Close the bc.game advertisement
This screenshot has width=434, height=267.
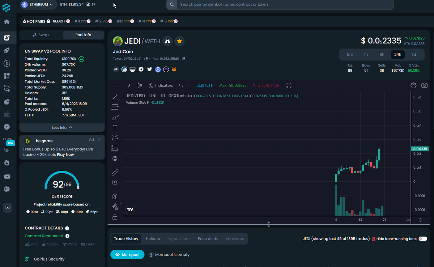tap(99, 140)
